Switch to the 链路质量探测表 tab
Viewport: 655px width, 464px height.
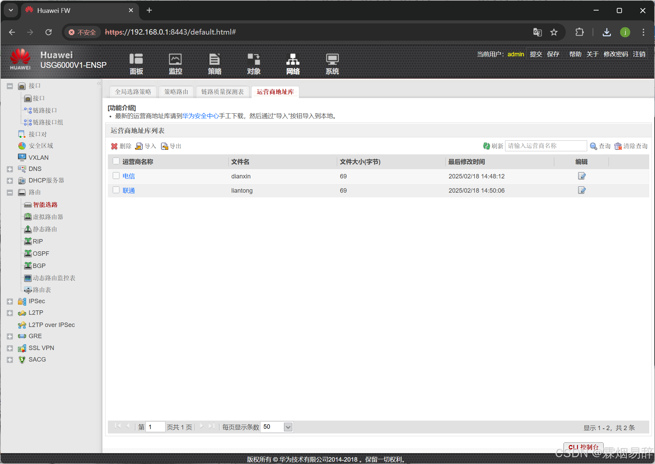click(223, 92)
